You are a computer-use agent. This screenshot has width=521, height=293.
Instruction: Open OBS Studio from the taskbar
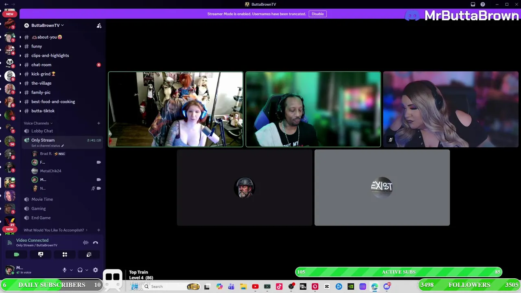(x=291, y=286)
